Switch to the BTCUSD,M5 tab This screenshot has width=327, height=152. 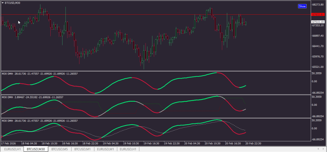[x=60, y=149]
